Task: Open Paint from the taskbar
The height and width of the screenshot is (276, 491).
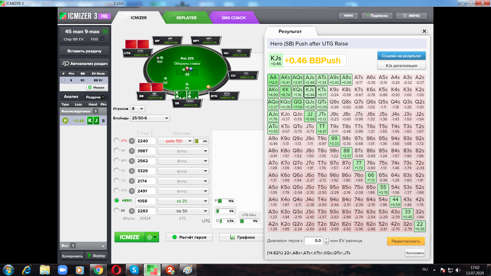Action: point(188,270)
